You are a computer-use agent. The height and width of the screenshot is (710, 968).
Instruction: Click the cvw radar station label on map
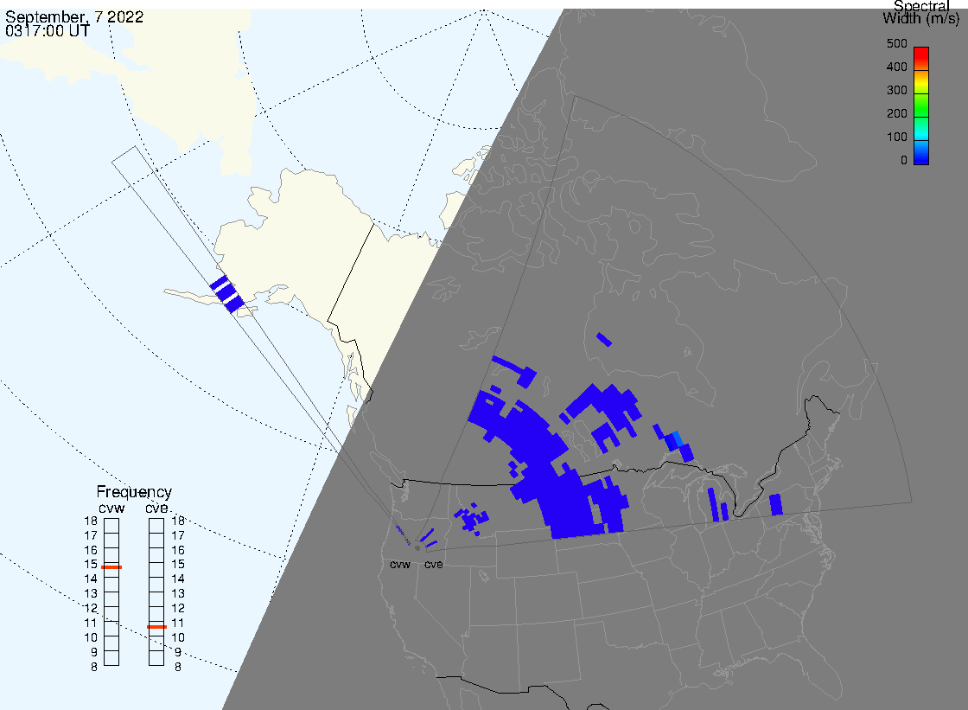click(x=400, y=565)
